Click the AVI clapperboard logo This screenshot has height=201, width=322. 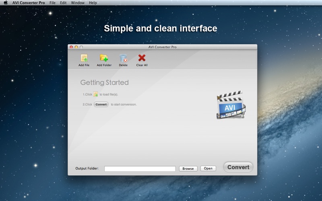coord(231,105)
